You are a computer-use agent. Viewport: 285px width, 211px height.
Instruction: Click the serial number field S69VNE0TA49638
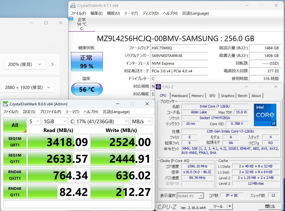(179, 56)
